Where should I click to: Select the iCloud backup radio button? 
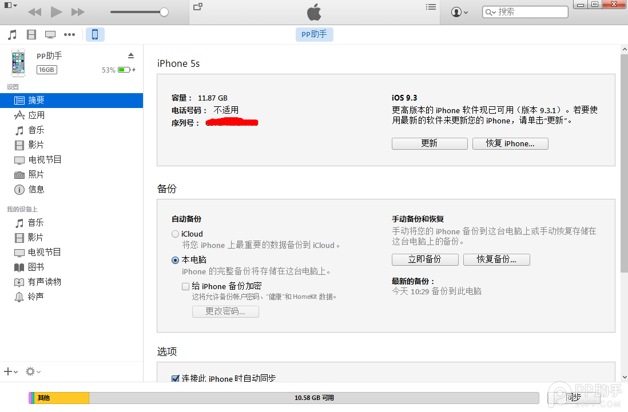pos(175,234)
